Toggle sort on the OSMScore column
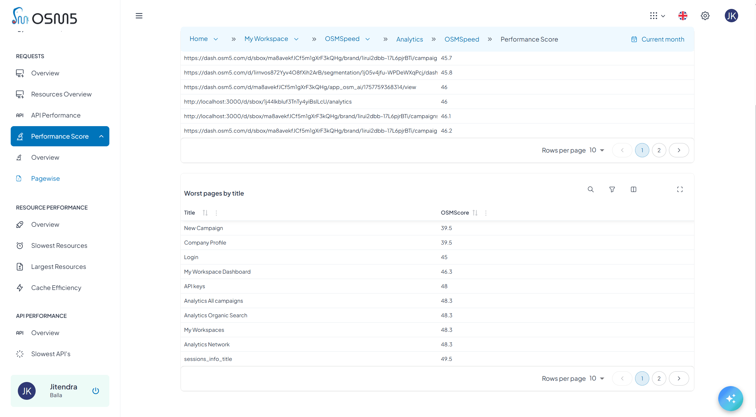The width and height of the screenshot is (756, 417). pos(475,213)
